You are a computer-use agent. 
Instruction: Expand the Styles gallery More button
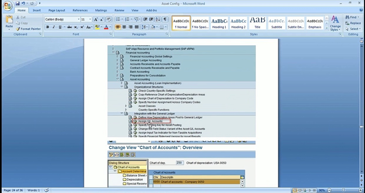tap(327, 28)
